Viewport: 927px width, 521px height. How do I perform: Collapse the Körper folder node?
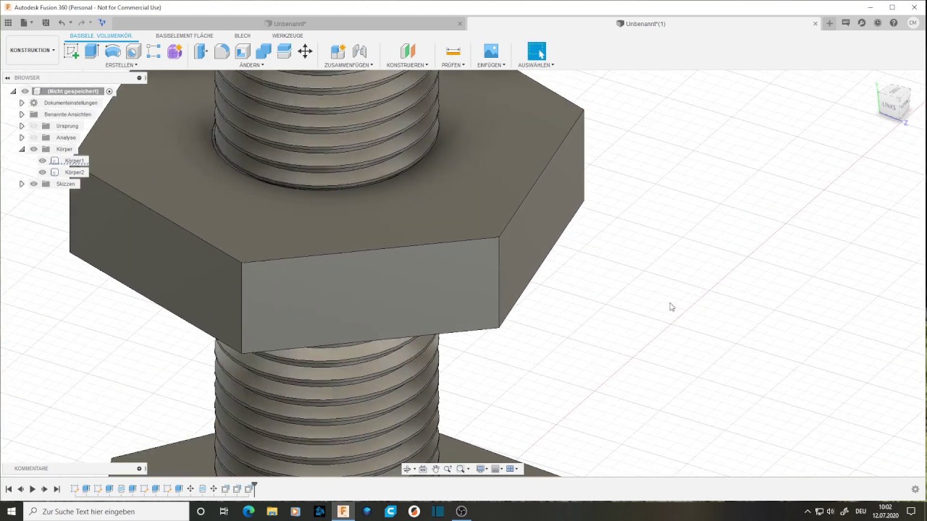(22, 149)
